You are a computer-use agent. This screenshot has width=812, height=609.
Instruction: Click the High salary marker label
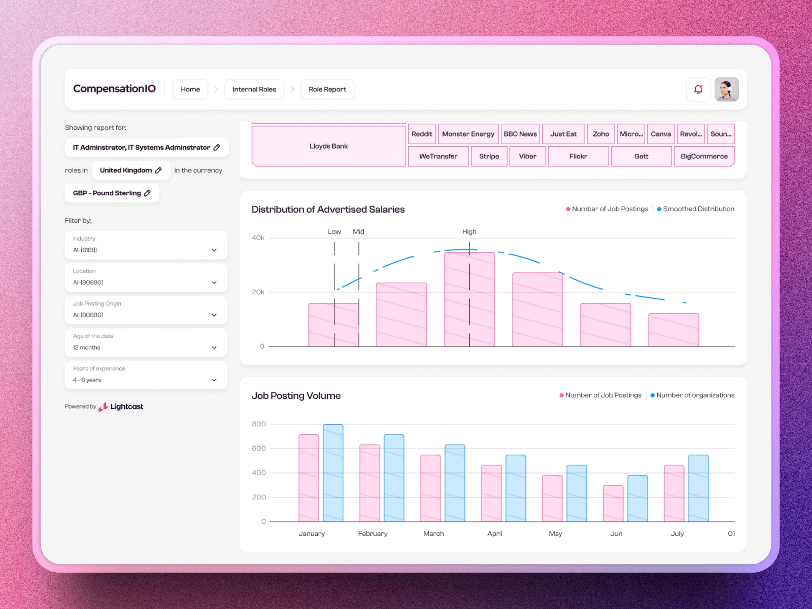pos(469,232)
